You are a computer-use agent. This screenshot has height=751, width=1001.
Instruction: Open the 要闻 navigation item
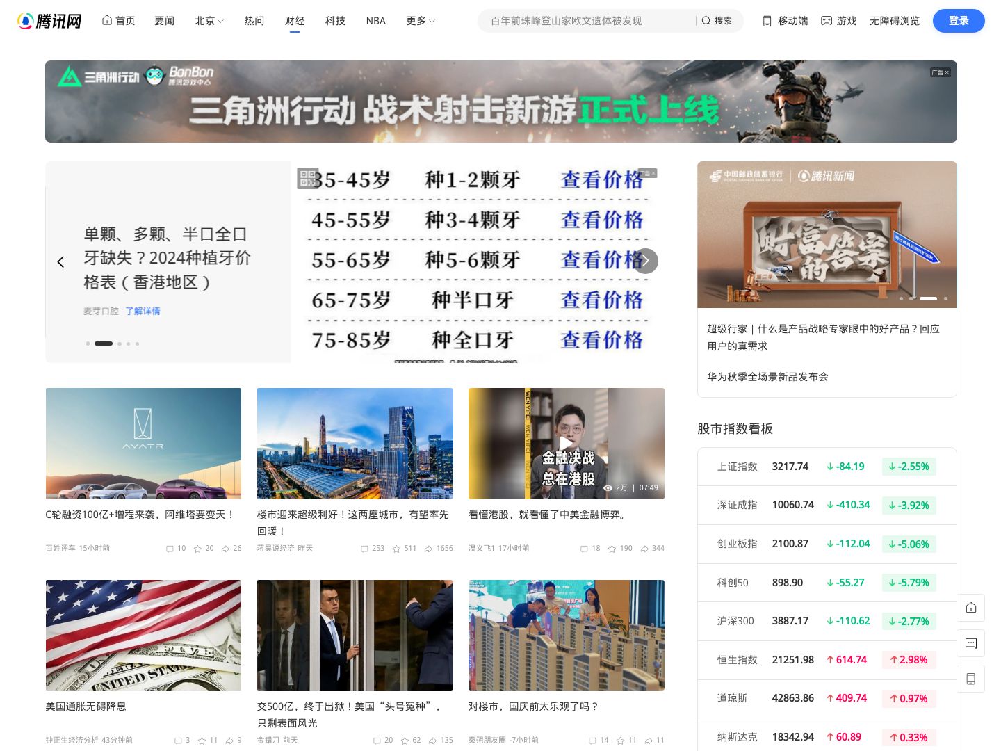[x=165, y=21]
